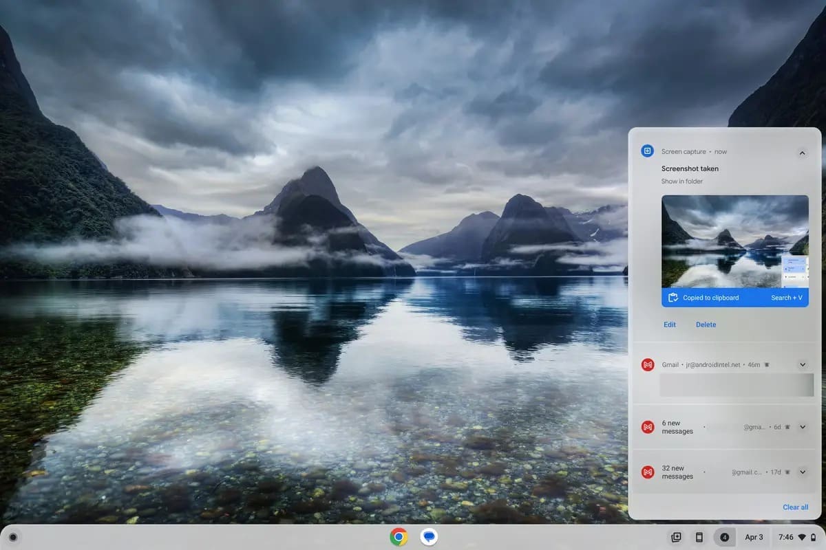826x550 pixels.
Task: Click the clipboard icon beside Copied to clipboard
Action: pos(673,298)
